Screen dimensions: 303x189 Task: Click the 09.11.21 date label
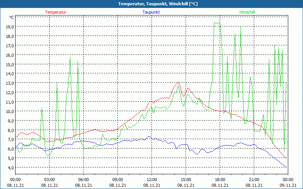click(288, 185)
